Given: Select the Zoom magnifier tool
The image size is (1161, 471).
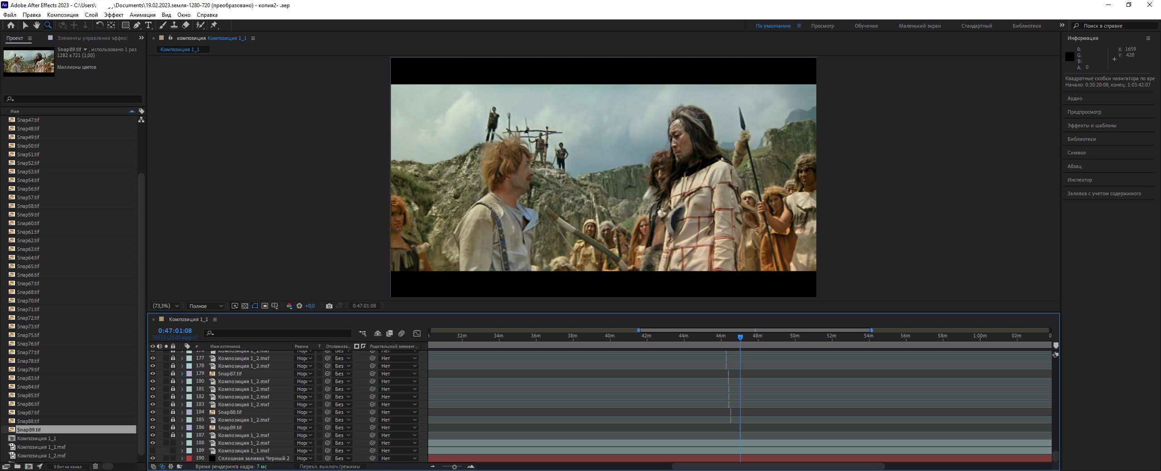Looking at the screenshot, I should tap(48, 25).
